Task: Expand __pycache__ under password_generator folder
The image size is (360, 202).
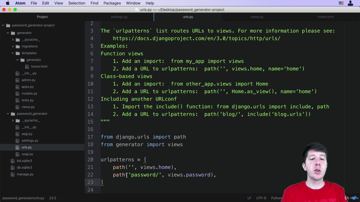Action: point(13,120)
